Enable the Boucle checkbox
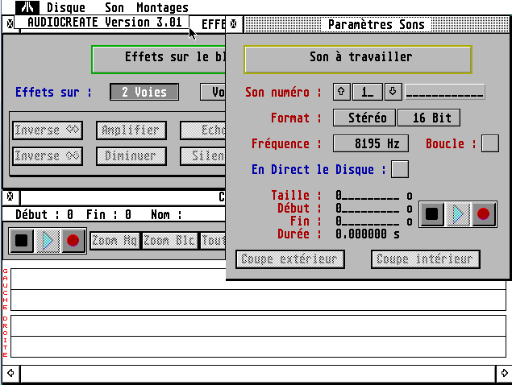The image size is (512, 385). (x=490, y=143)
